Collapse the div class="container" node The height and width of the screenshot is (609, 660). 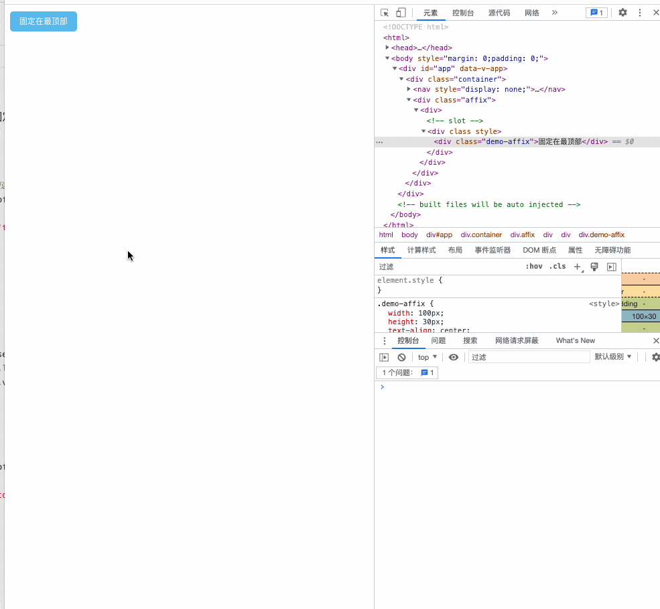tap(401, 78)
